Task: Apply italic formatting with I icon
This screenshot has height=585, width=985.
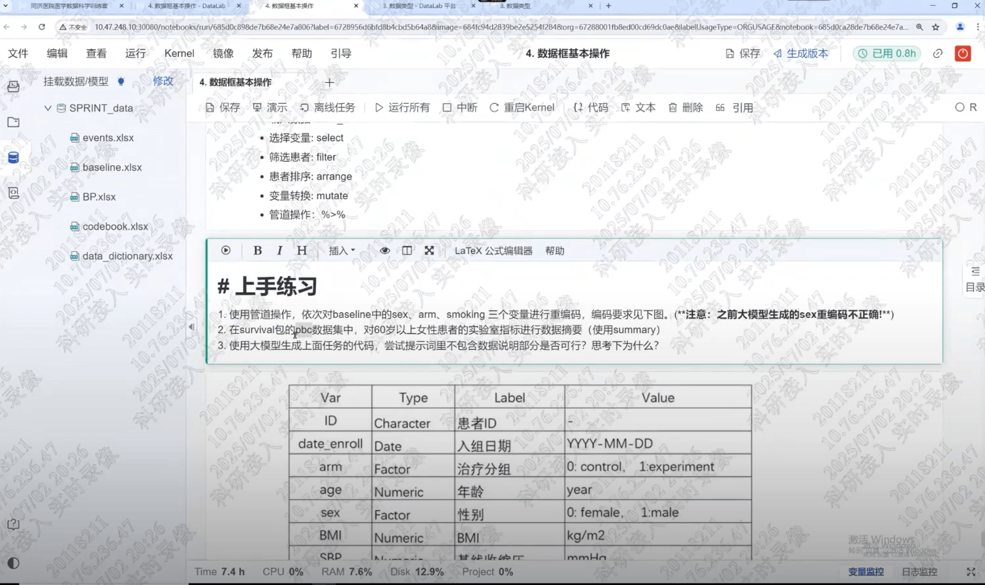Action: [279, 251]
